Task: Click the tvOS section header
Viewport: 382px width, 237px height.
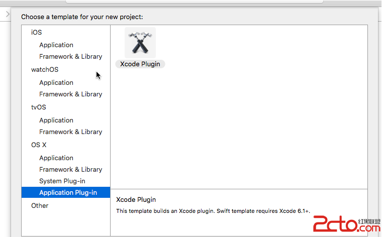Action: (39, 107)
